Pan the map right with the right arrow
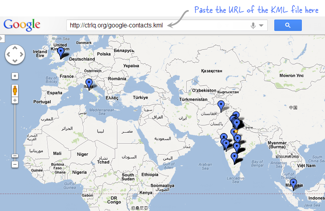Image resolution: width=325 pixels, height=211 pixels. pyautogui.click(x=21, y=54)
